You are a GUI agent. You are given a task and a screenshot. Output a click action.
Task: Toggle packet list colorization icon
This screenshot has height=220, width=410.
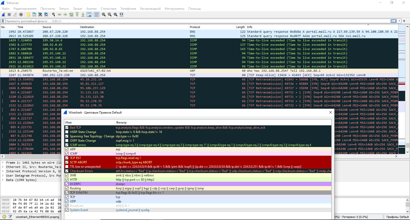point(96,15)
